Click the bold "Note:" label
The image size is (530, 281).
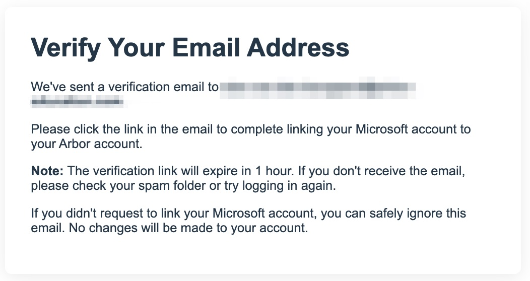pyautogui.click(x=47, y=171)
